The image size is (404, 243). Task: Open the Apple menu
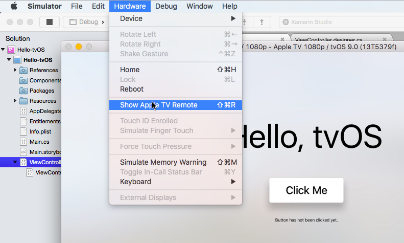(x=14, y=6)
